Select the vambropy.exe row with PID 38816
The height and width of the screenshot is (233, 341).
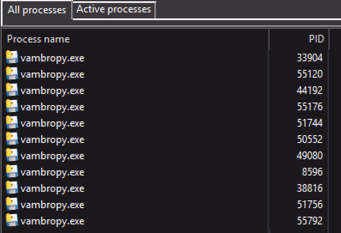tap(165, 188)
